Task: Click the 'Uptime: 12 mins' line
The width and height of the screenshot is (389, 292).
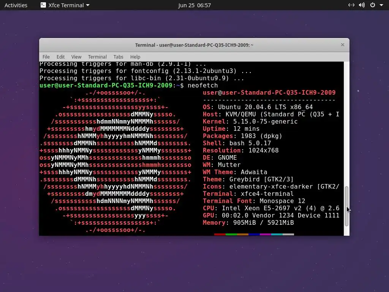Action: (231, 129)
